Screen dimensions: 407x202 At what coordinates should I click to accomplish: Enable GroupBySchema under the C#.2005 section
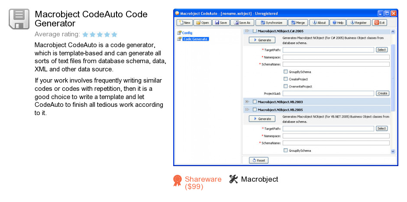pyautogui.click(x=285, y=72)
